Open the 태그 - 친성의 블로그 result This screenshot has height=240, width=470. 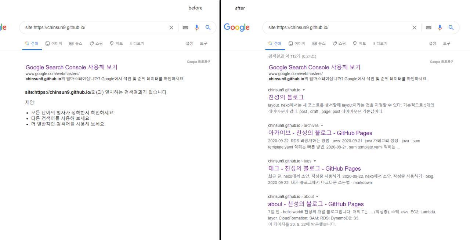click(315, 168)
